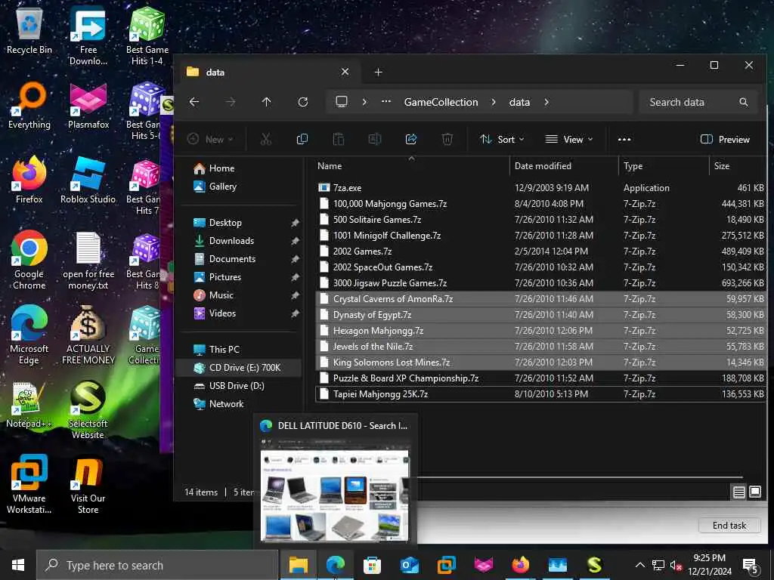This screenshot has height=580, width=774.
Task: Open Notepad++ desktop shortcut
Action: [x=29, y=405]
